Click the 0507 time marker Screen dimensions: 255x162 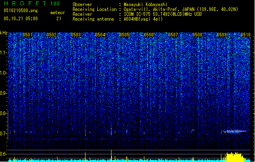[x=173, y=35]
